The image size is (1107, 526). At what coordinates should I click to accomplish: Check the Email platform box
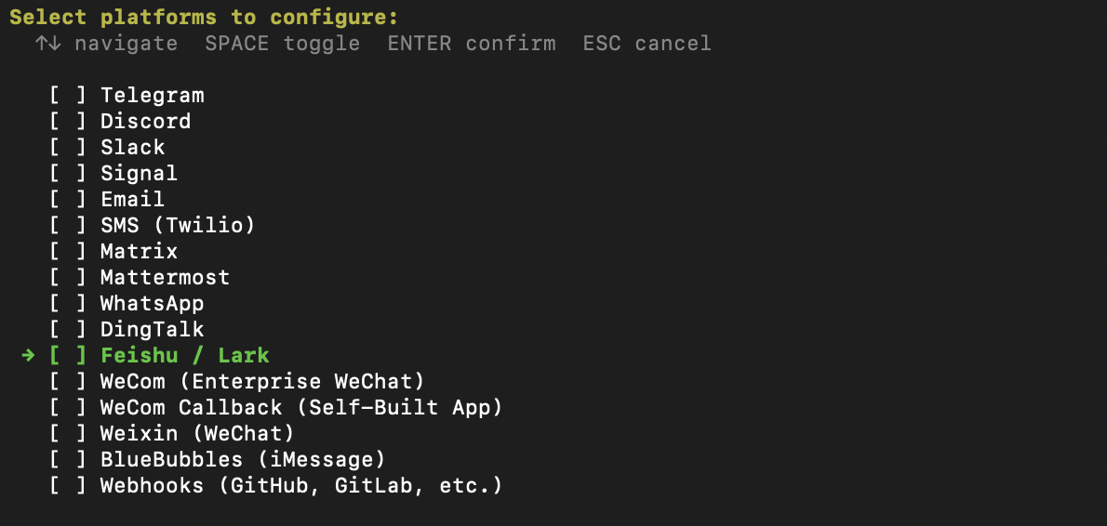(68, 200)
